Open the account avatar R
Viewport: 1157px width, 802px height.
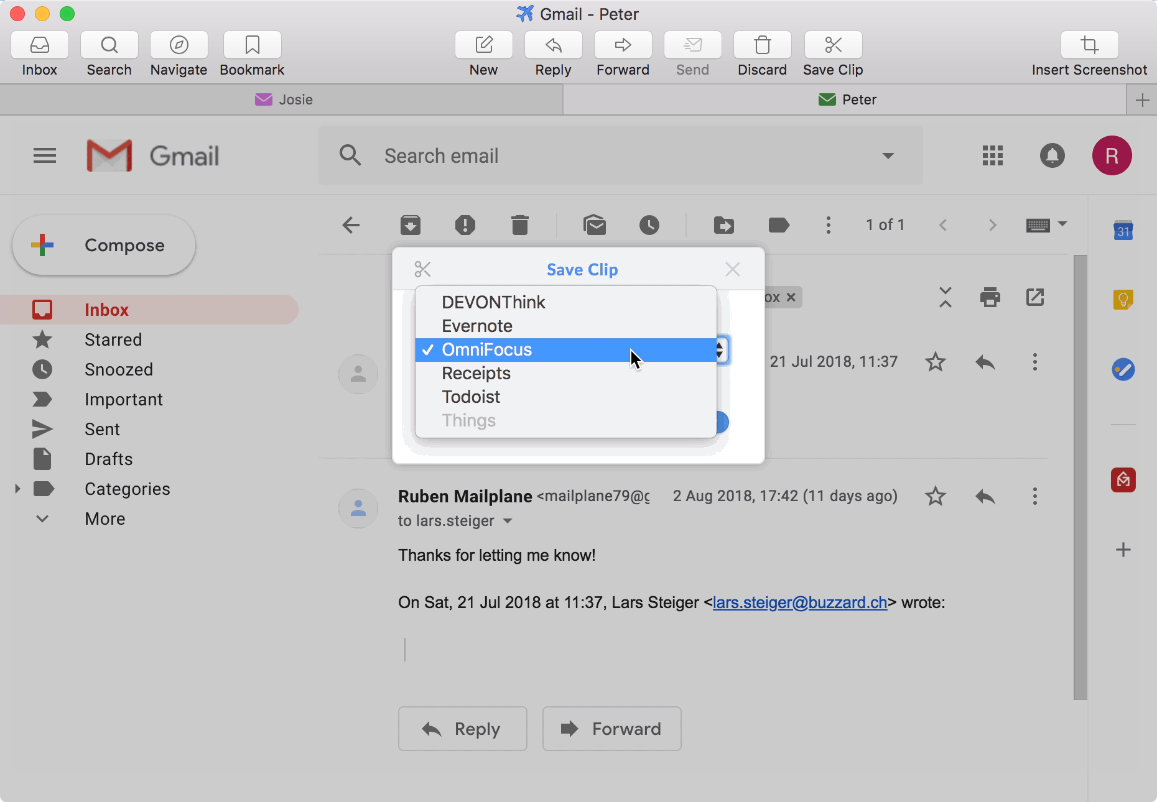coord(1112,155)
